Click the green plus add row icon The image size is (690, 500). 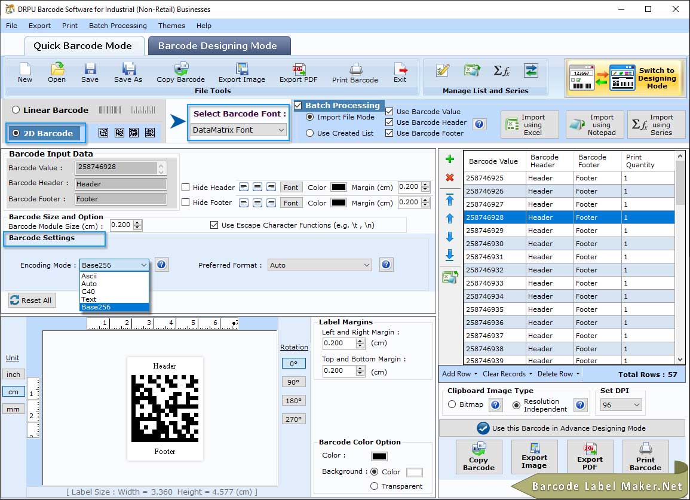450,159
